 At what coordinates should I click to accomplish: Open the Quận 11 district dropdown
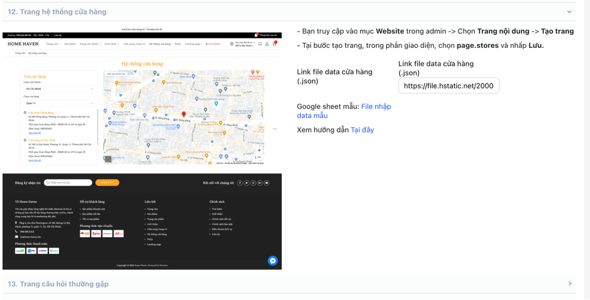point(59,103)
